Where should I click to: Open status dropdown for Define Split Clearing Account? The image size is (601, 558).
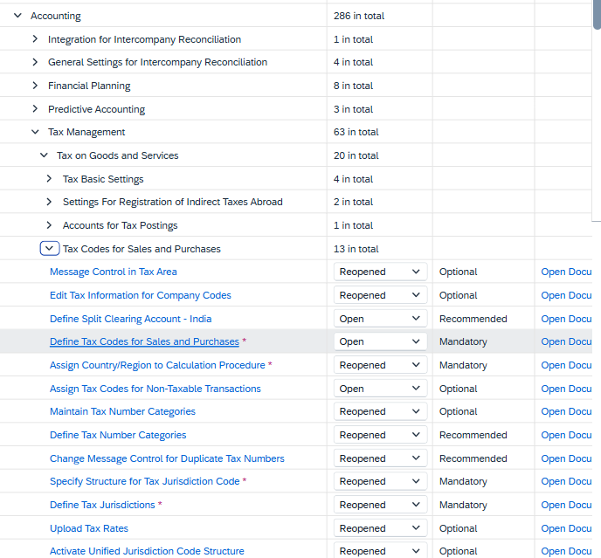pos(380,319)
